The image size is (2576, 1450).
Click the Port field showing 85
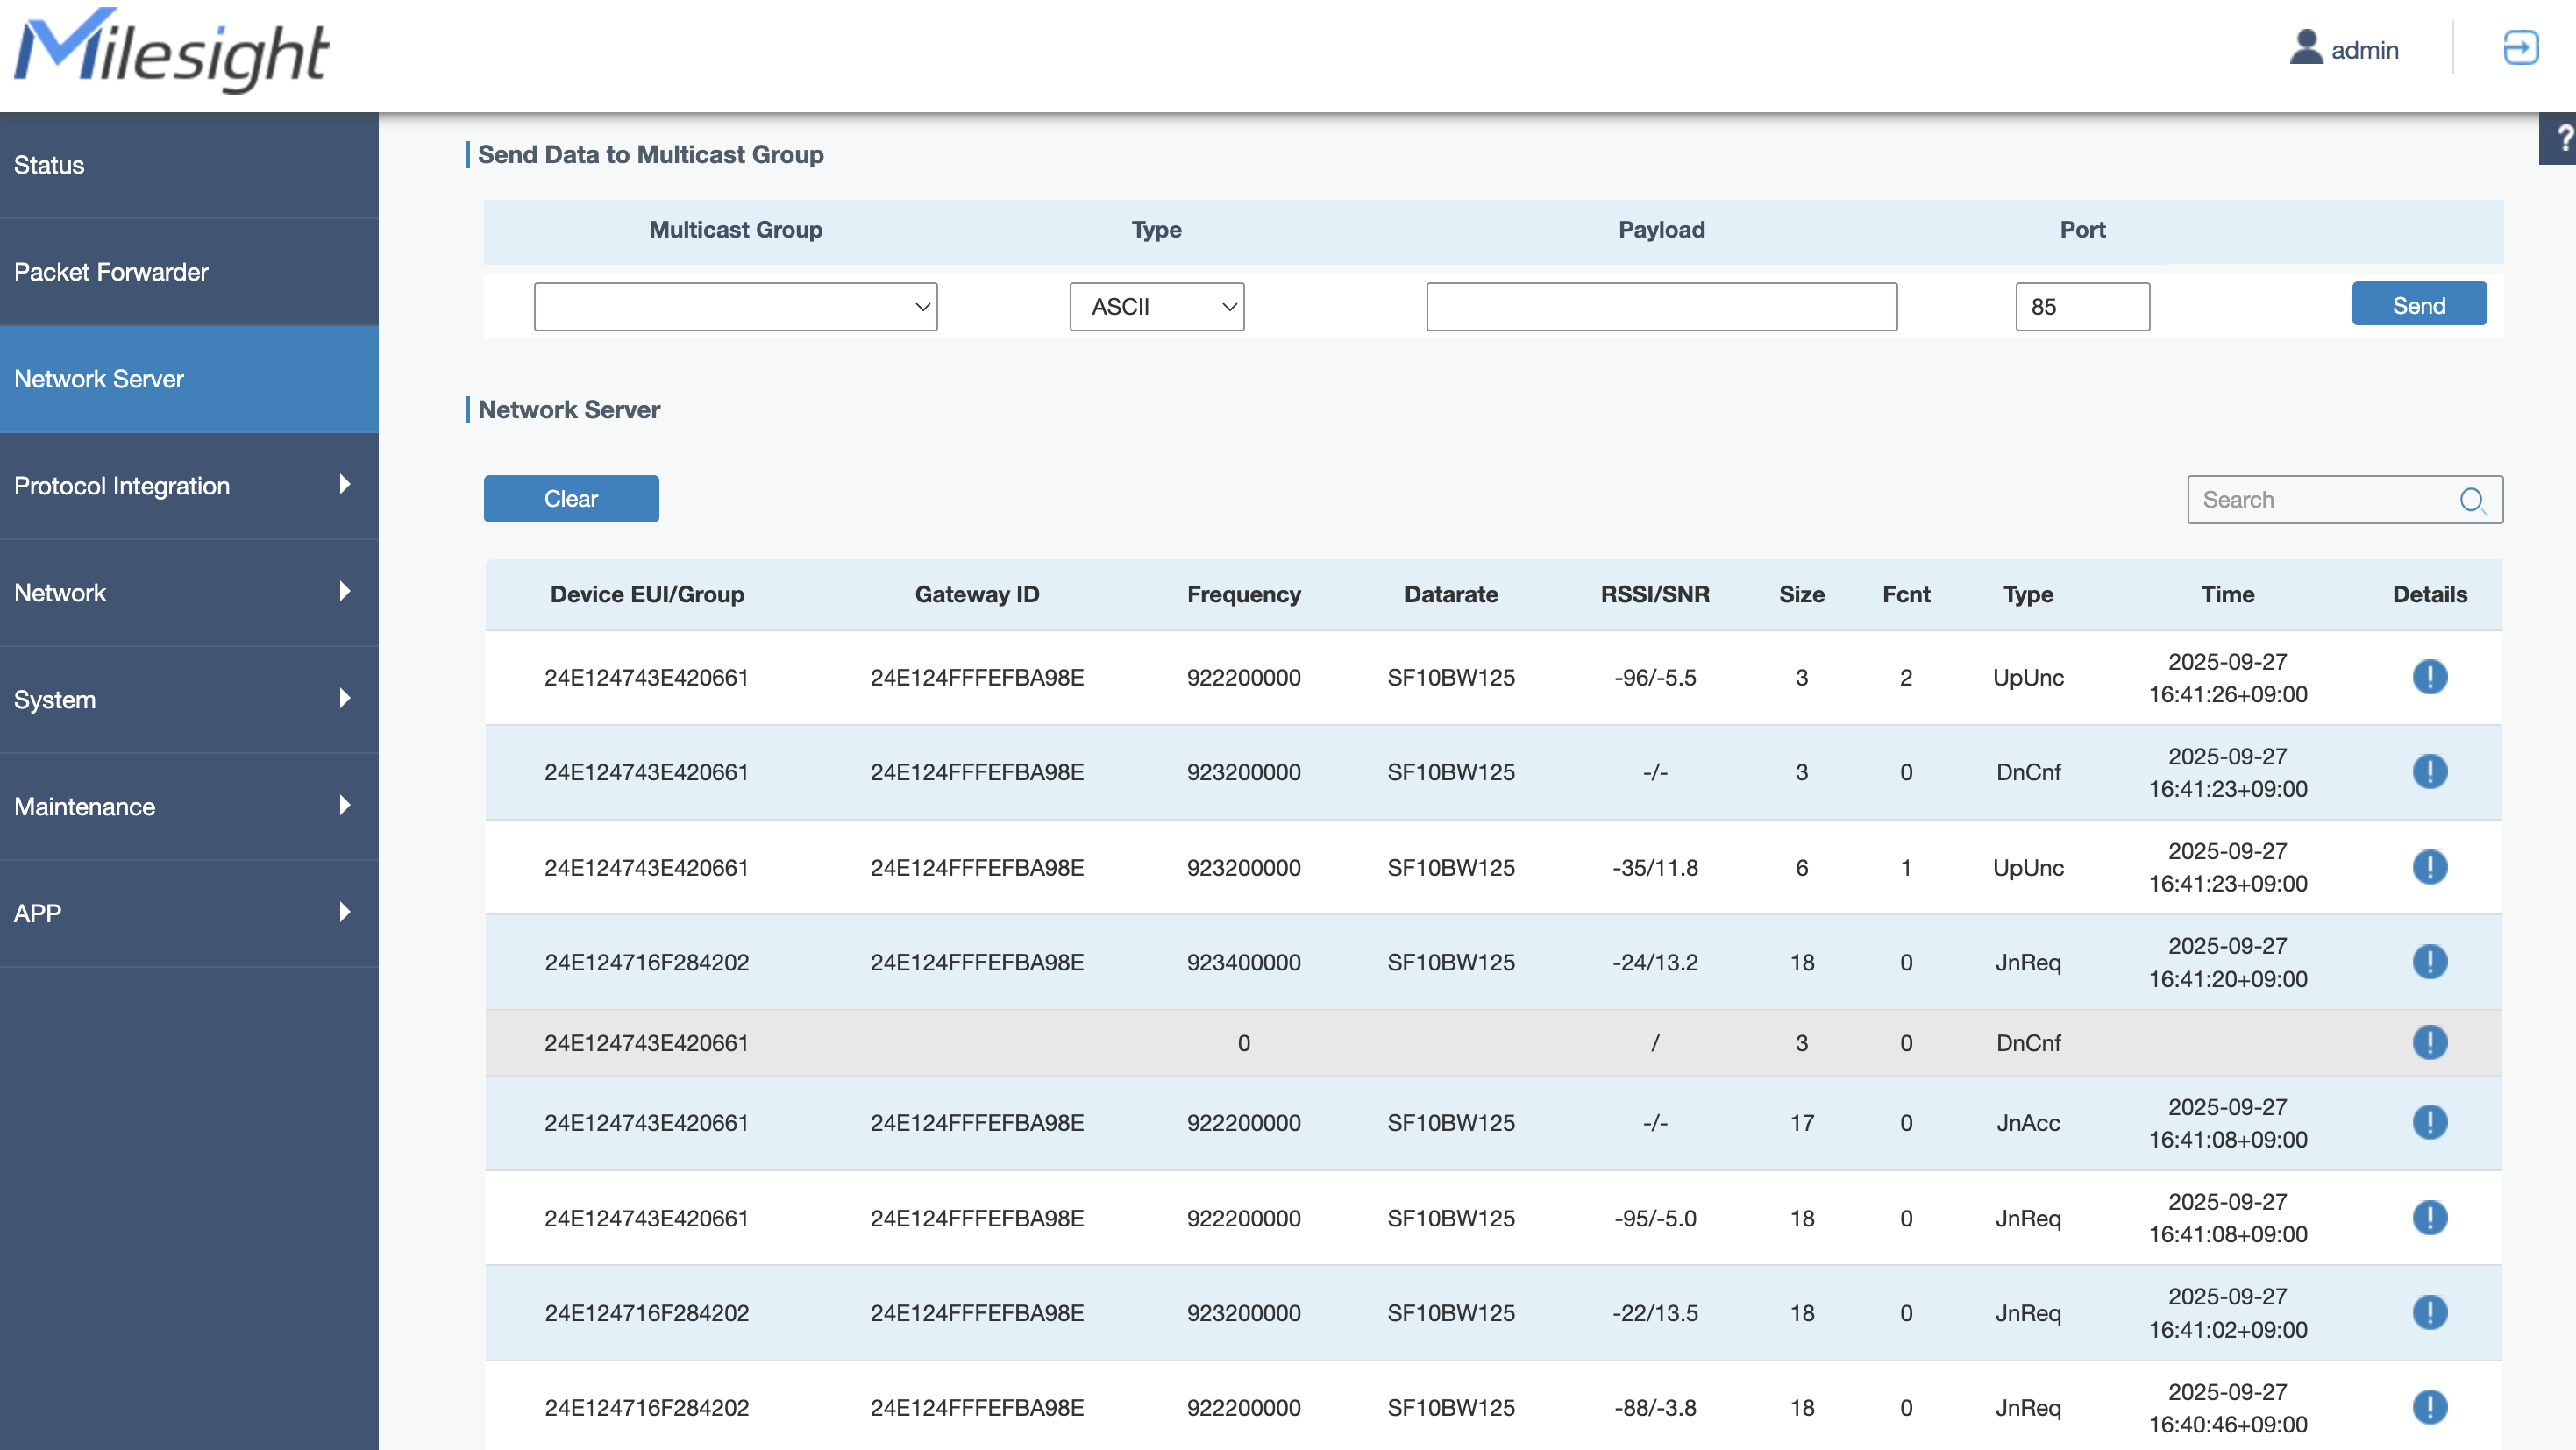[2081, 307]
